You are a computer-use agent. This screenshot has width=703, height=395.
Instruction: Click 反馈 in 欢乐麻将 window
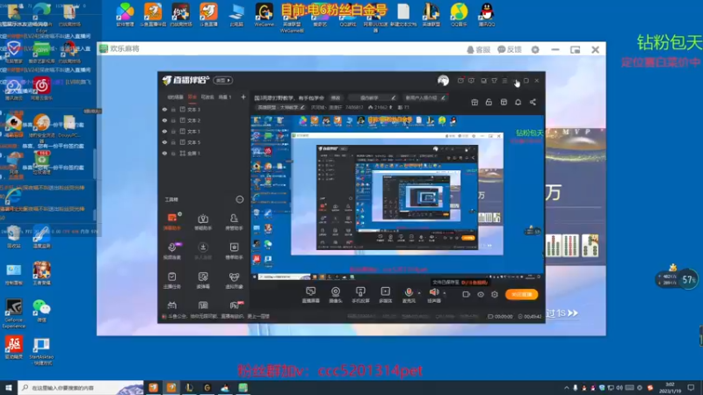pyautogui.click(x=510, y=50)
